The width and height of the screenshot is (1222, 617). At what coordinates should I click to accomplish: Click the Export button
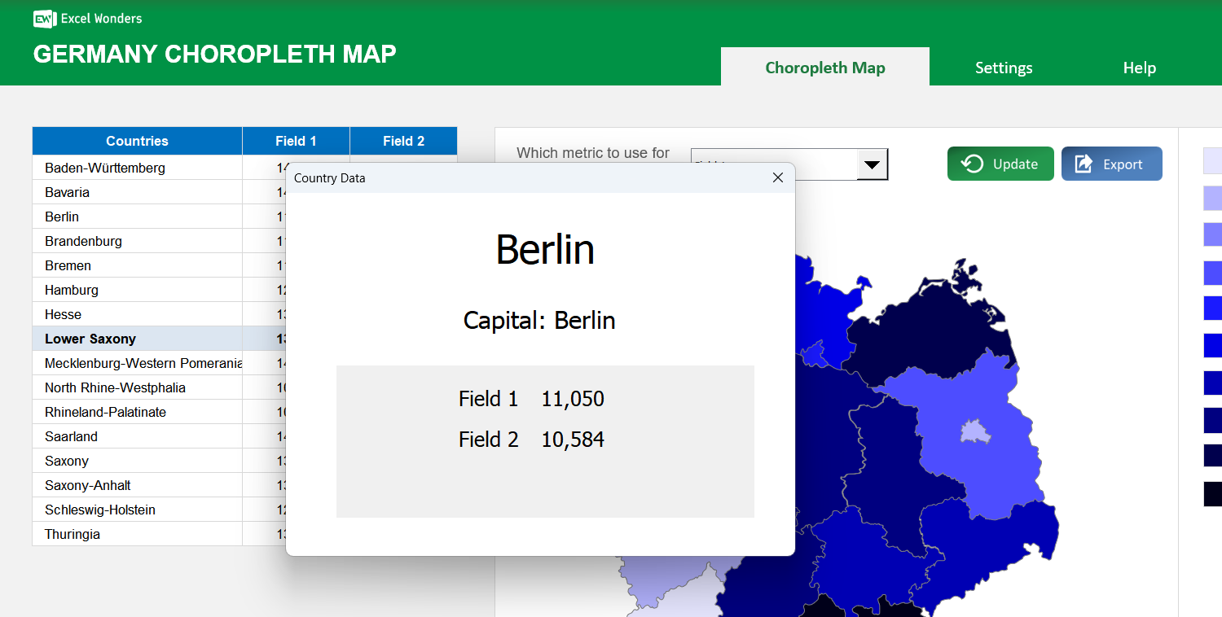pyautogui.click(x=1111, y=164)
